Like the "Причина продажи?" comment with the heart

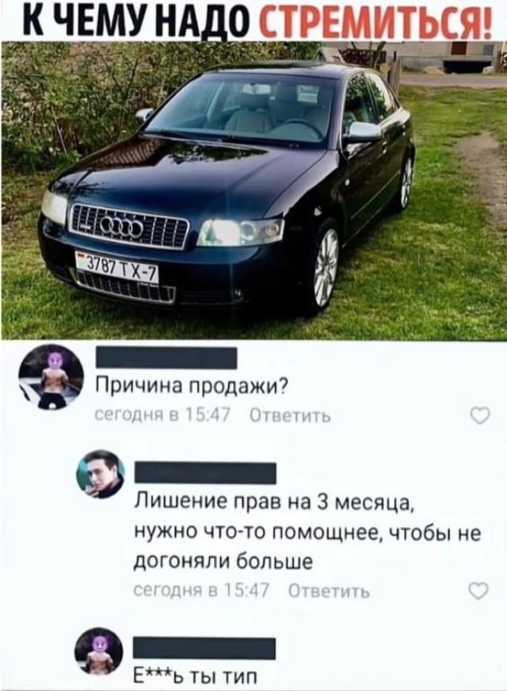point(480,414)
